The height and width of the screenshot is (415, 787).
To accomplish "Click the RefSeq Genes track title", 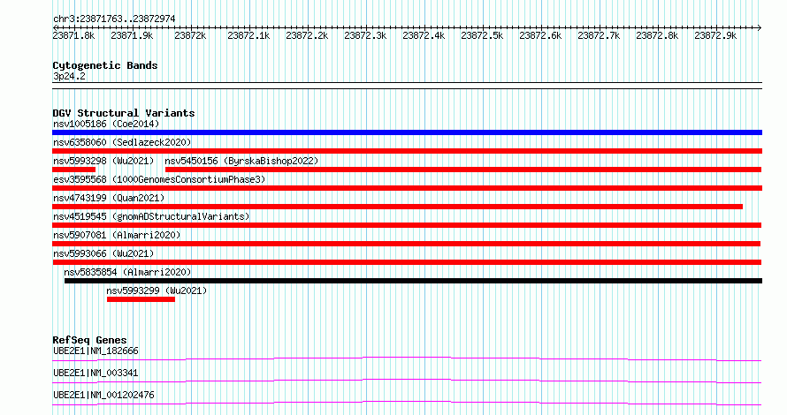I will tap(89, 340).
